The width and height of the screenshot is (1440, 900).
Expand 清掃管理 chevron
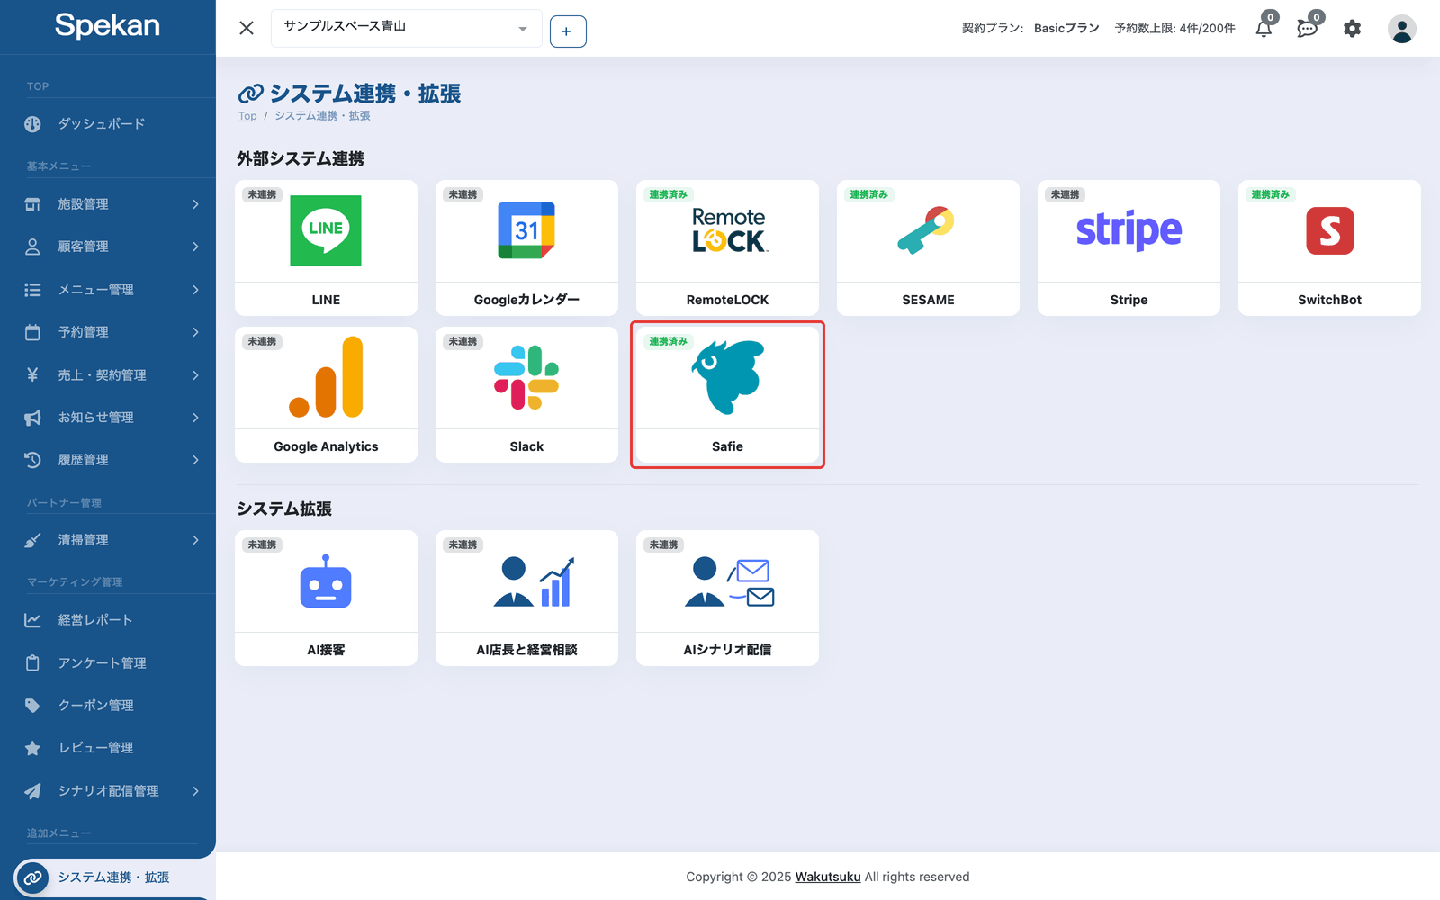tap(195, 540)
